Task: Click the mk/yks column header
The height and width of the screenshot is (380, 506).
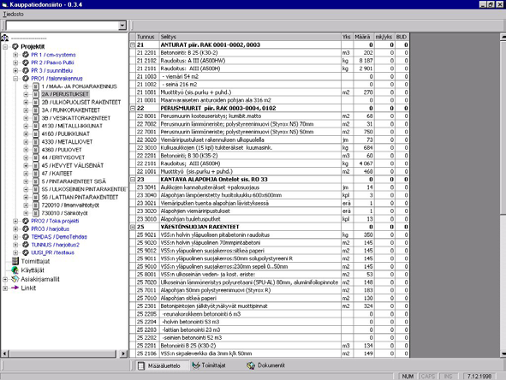Action: [384, 37]
